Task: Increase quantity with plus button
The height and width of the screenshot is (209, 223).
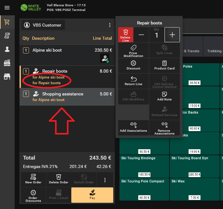Action: (x=172, y=35)
